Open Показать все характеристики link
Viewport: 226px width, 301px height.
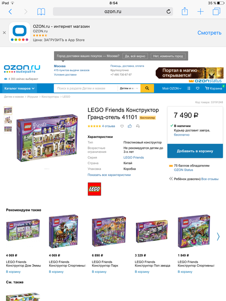coord(109,175)
